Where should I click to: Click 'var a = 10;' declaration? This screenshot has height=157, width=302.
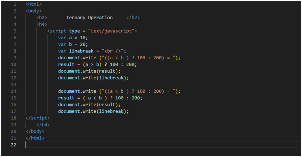click(x=73, y=38)
